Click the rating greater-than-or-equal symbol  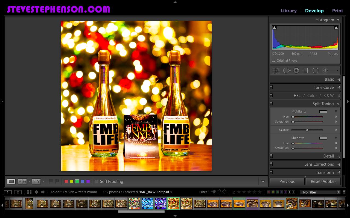(x=234, y=192)
